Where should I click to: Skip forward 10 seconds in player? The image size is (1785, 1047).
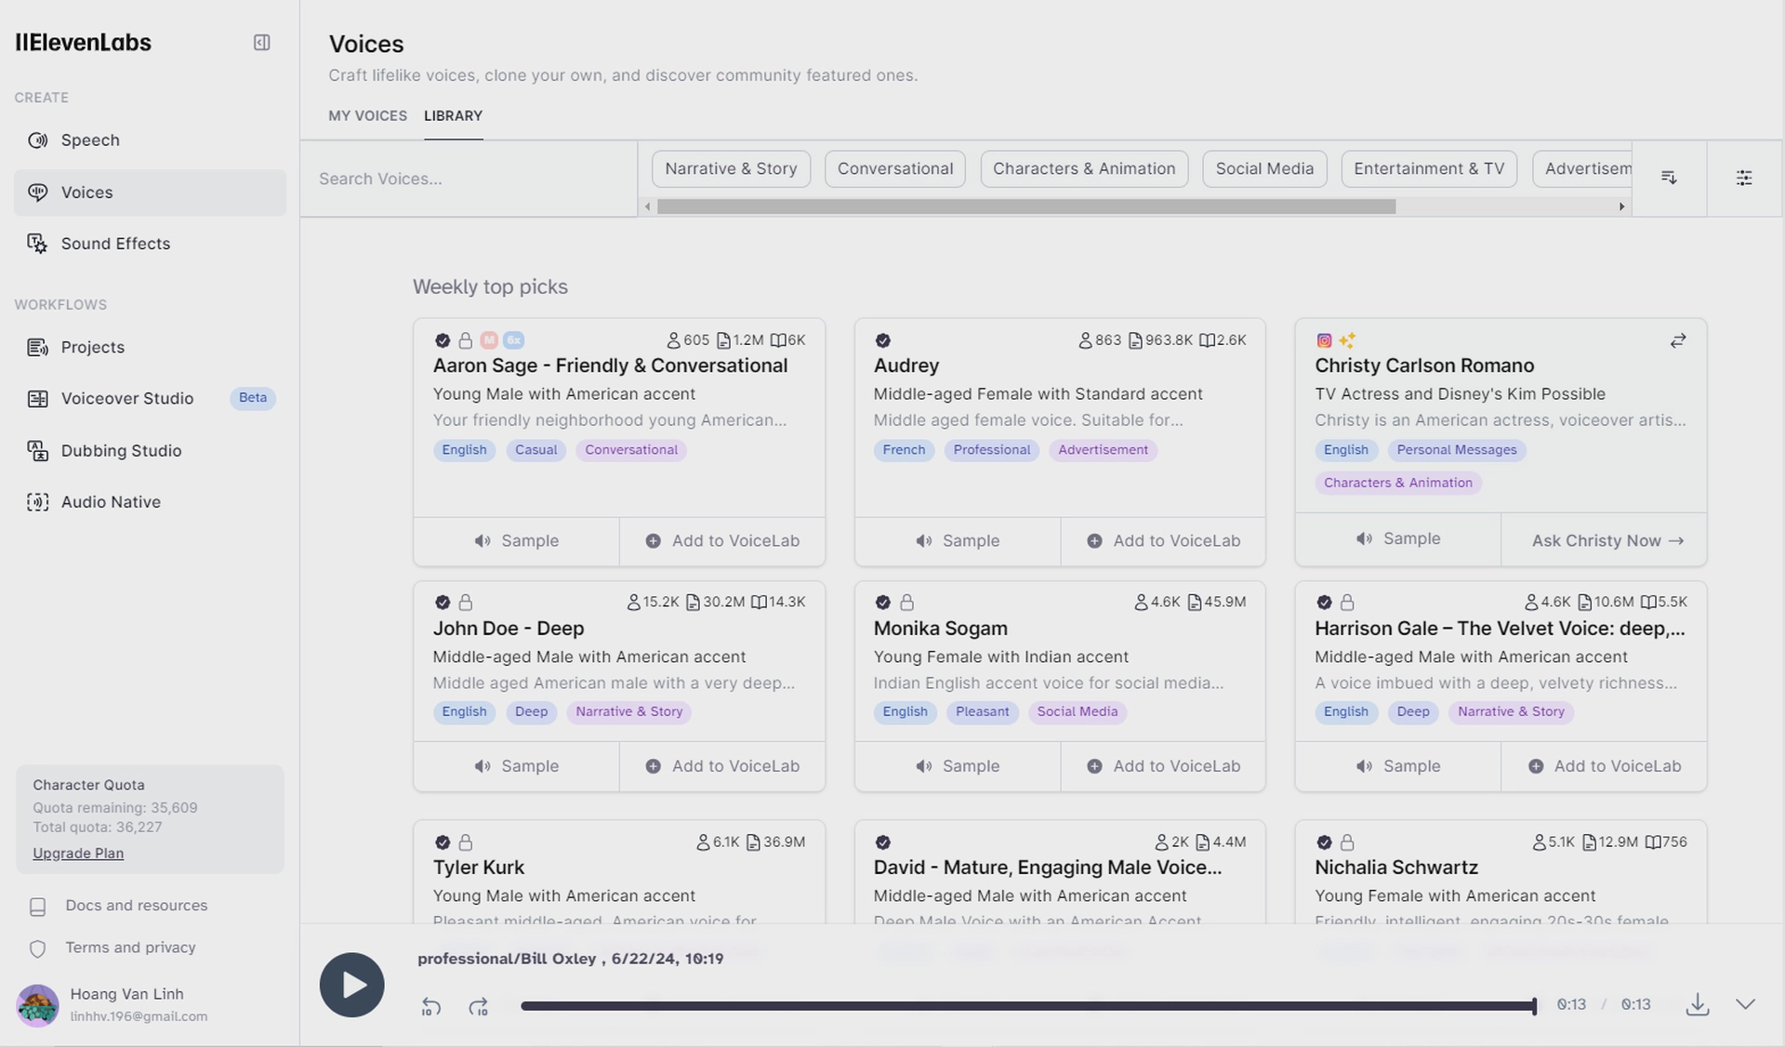point(478,1007)
